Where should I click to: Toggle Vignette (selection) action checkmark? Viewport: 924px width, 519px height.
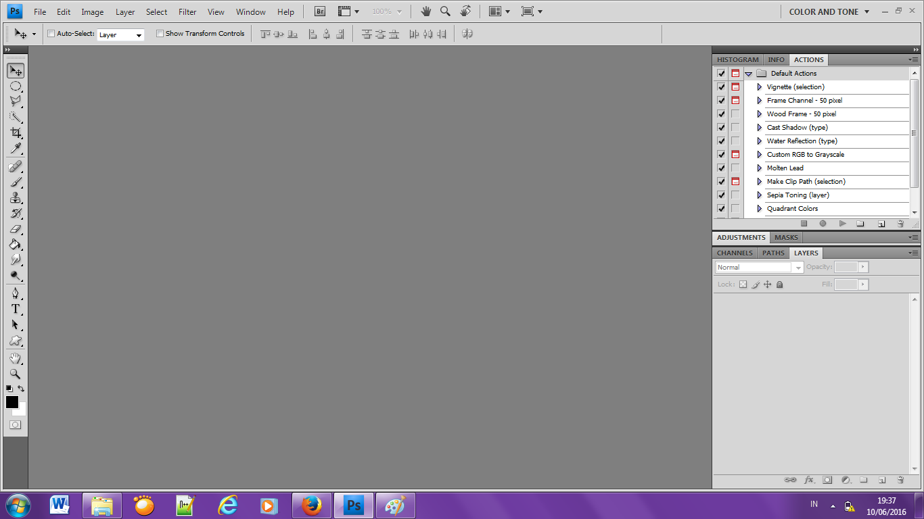click(721, 86)
